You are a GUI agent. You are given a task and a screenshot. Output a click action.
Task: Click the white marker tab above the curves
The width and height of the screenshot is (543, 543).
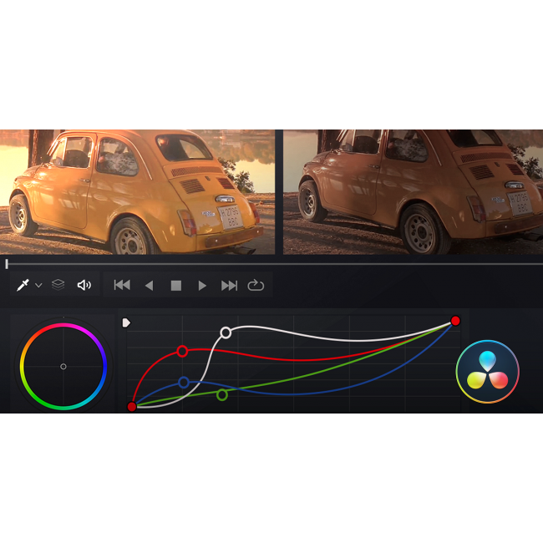(x=126, y=322)
